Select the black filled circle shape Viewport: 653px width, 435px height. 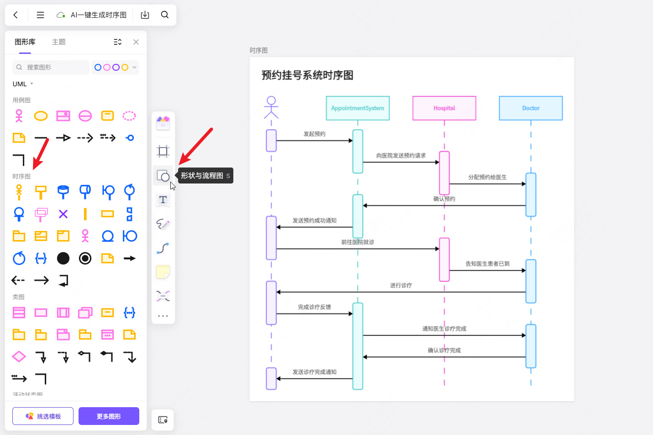coord(63,258)
